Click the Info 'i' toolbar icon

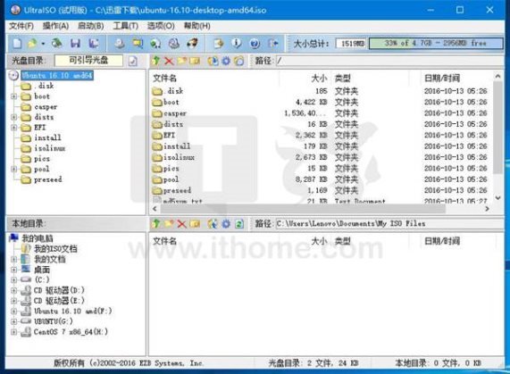[x=237, y=43]
